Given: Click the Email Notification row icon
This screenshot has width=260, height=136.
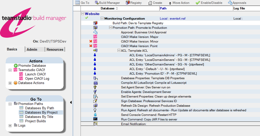Looking at the screenshot, I should point(95,124).
